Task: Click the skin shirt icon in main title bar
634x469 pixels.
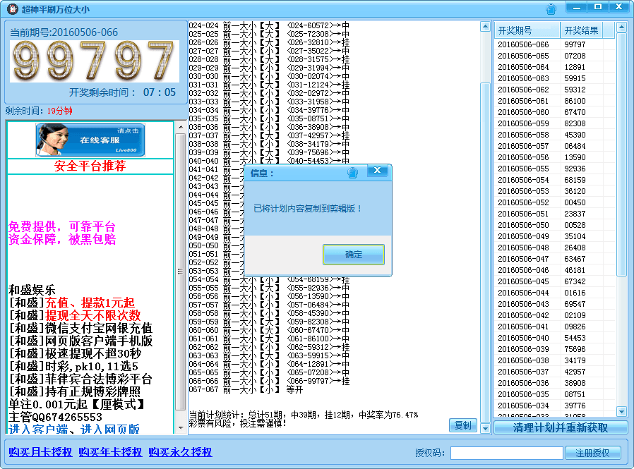Action: click(551, 9)
